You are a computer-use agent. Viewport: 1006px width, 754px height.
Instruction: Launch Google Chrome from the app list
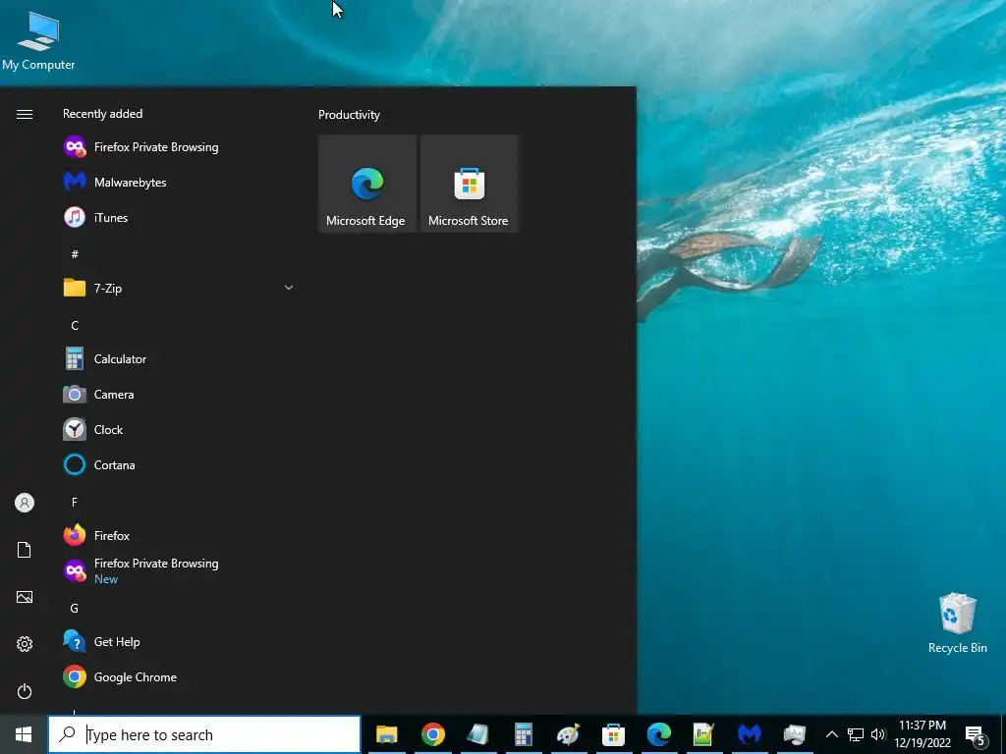tap(180, 677)
